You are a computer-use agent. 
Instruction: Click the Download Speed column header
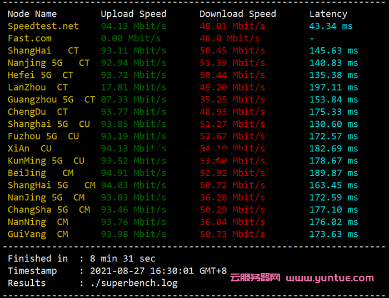click(x=238, y=14)
